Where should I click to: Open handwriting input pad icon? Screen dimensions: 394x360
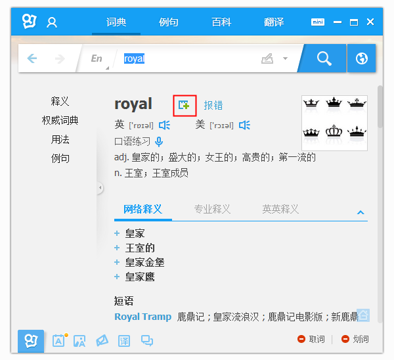pyautogui.click(x=267, y=58)
